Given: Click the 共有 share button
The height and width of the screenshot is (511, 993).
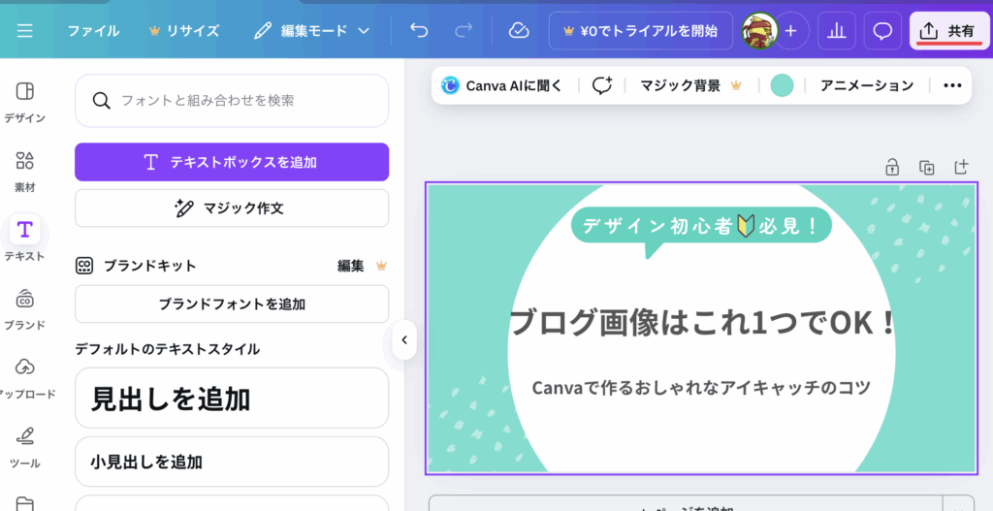Looking at the screenshot, I should point(949,31).
